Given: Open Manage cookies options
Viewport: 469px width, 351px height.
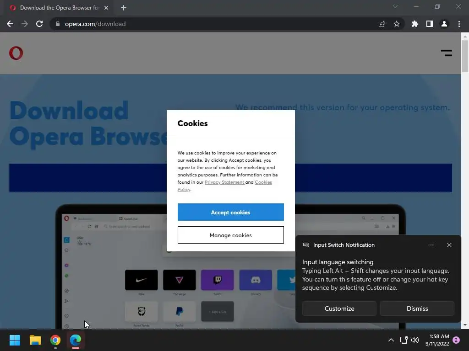Looking at the screenshot, I should [x=231, y=235].
